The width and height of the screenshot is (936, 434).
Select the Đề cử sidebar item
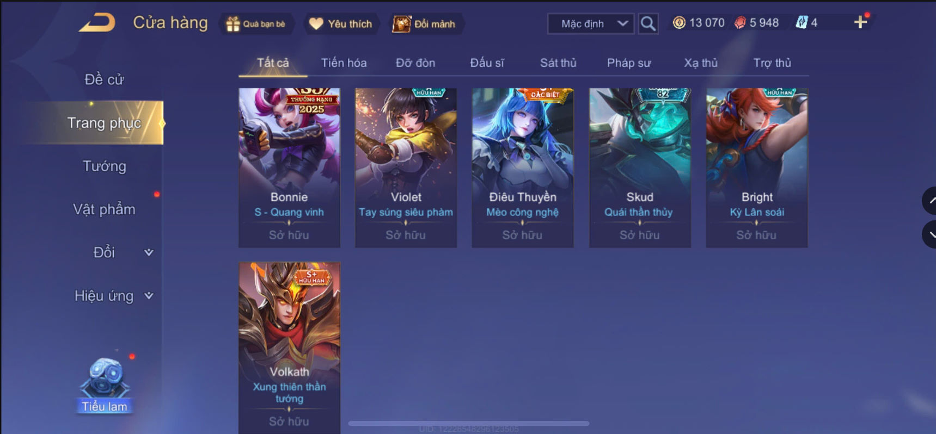(104, 79)
